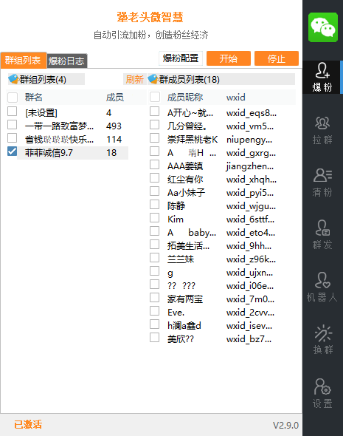Select the wxid_isev... cell
Viewport: 343px width, 436px height.
(249, 326)
